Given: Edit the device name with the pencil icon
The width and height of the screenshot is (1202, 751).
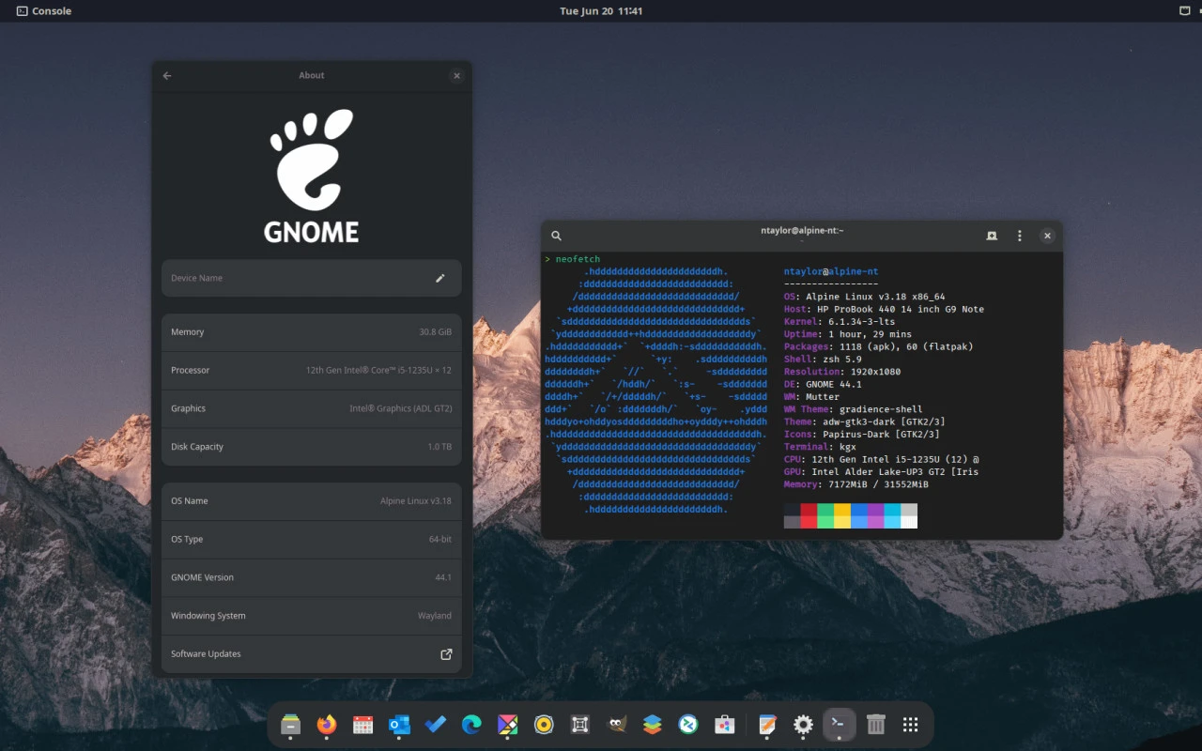Looking at the screenshot, I should pyautogui.click(x=439, y=278).
